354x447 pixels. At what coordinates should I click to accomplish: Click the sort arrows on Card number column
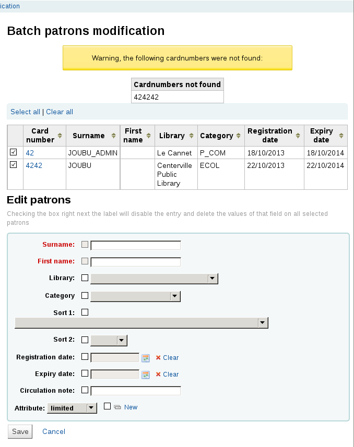(60, 136)
